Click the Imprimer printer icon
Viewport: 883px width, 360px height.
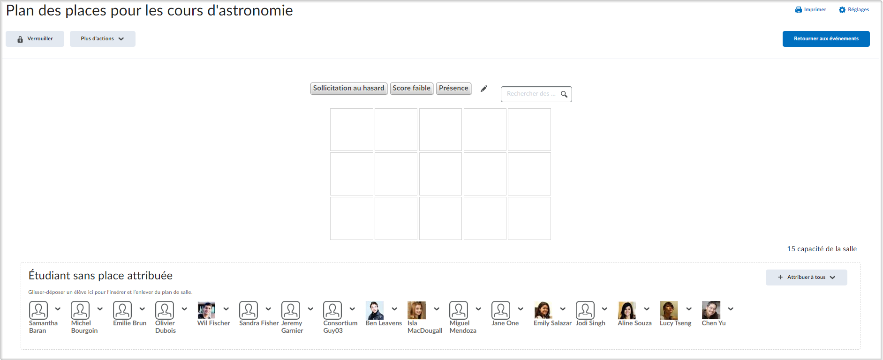[798, 10]
